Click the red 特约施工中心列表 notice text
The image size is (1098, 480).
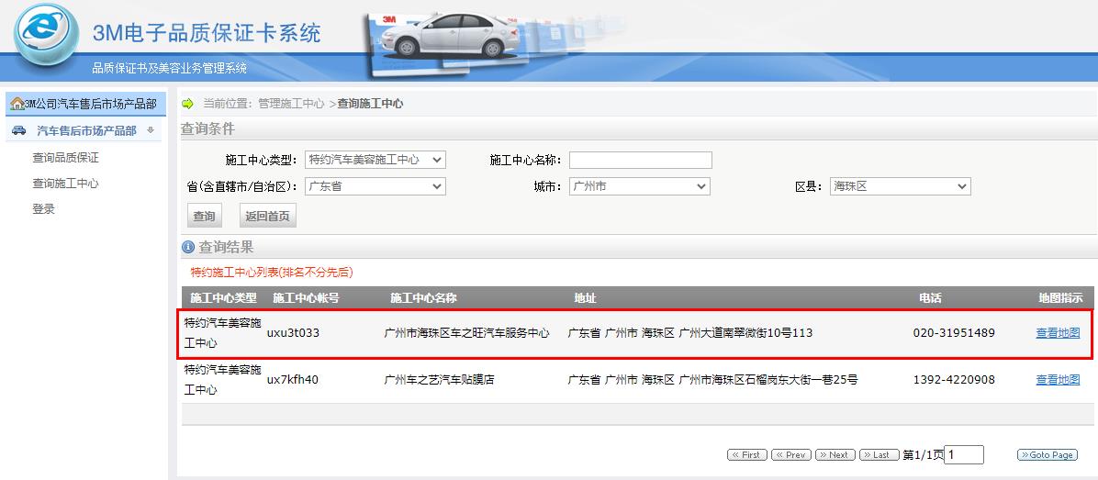(x=272, y=273)
